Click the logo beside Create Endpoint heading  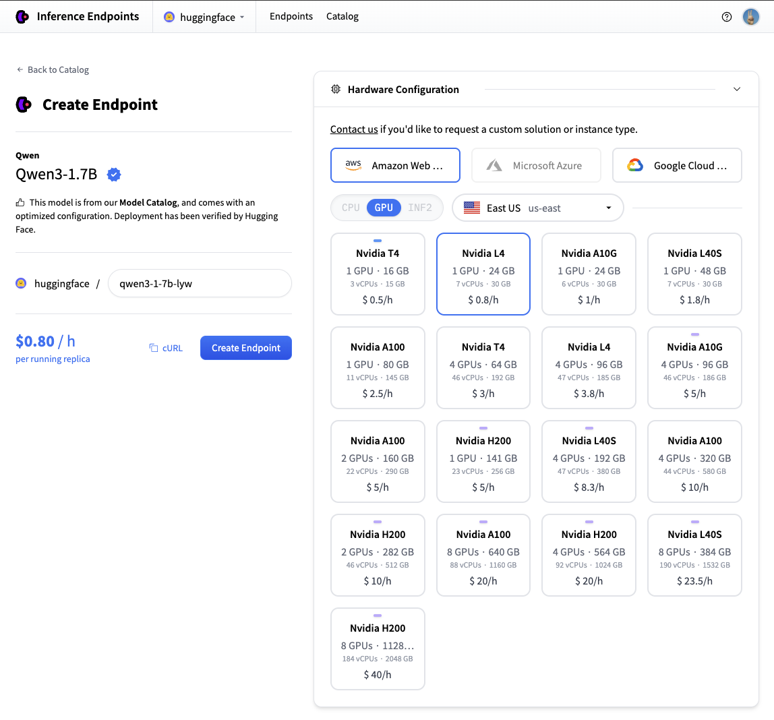click(24, 104)
